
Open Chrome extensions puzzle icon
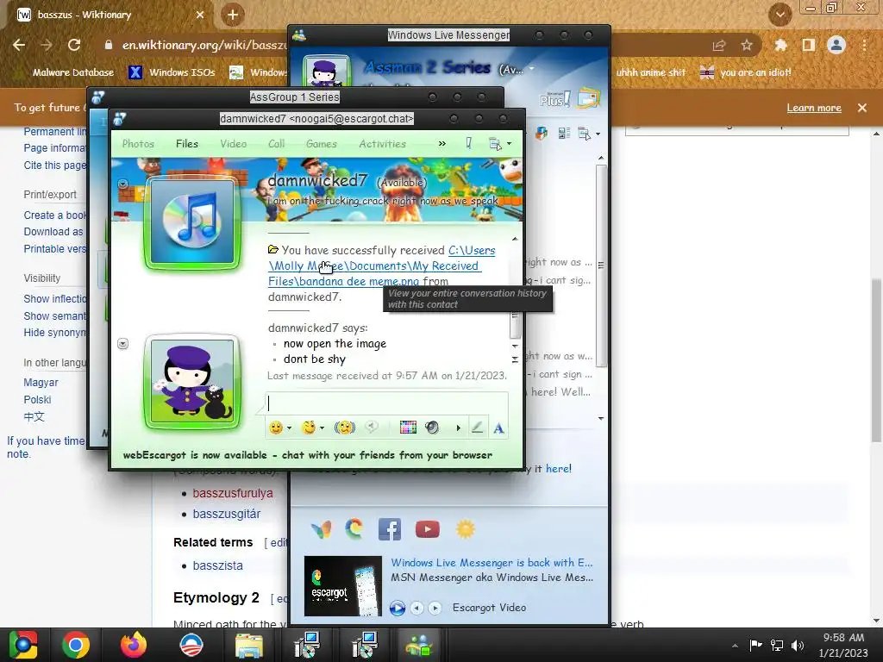pyautogui.click(x=780, y=45)
